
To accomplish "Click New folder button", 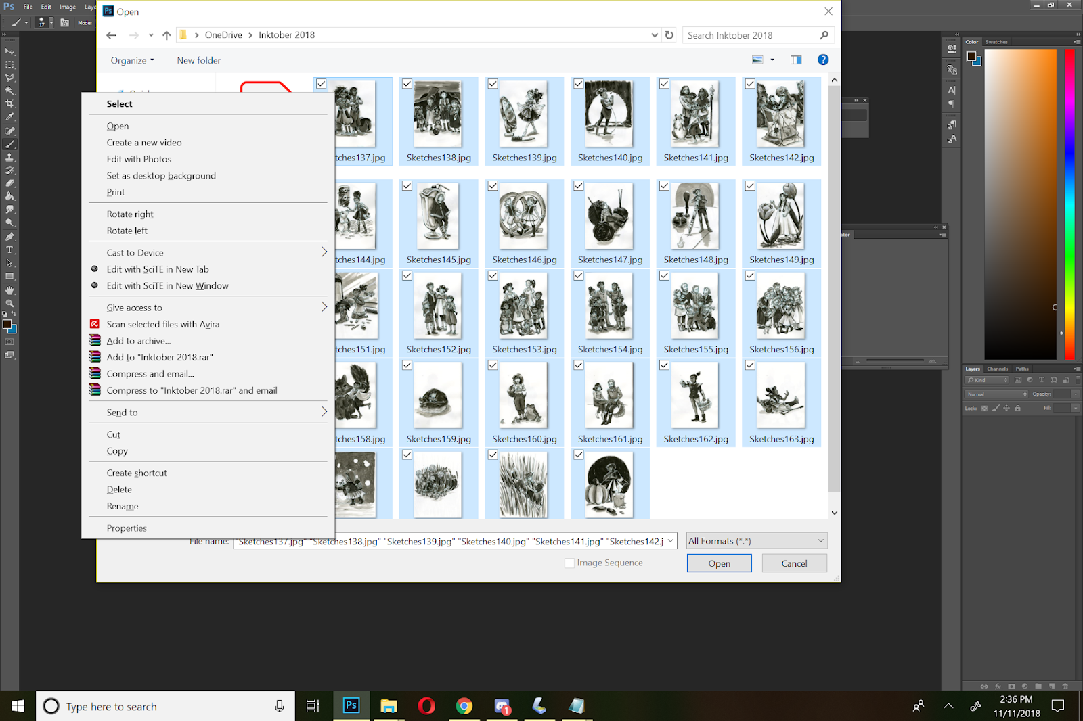I will tap(199, 60).
